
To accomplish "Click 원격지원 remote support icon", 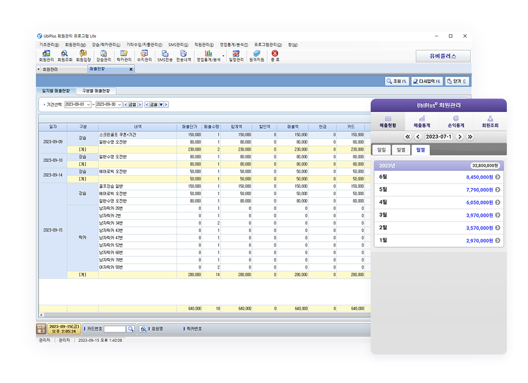I will [x=257, y=56].
